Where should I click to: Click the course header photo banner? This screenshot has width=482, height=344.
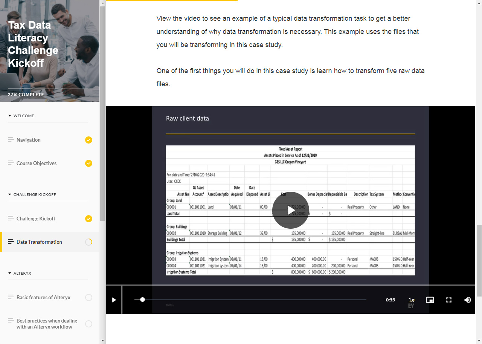click(x=50, y=51)
